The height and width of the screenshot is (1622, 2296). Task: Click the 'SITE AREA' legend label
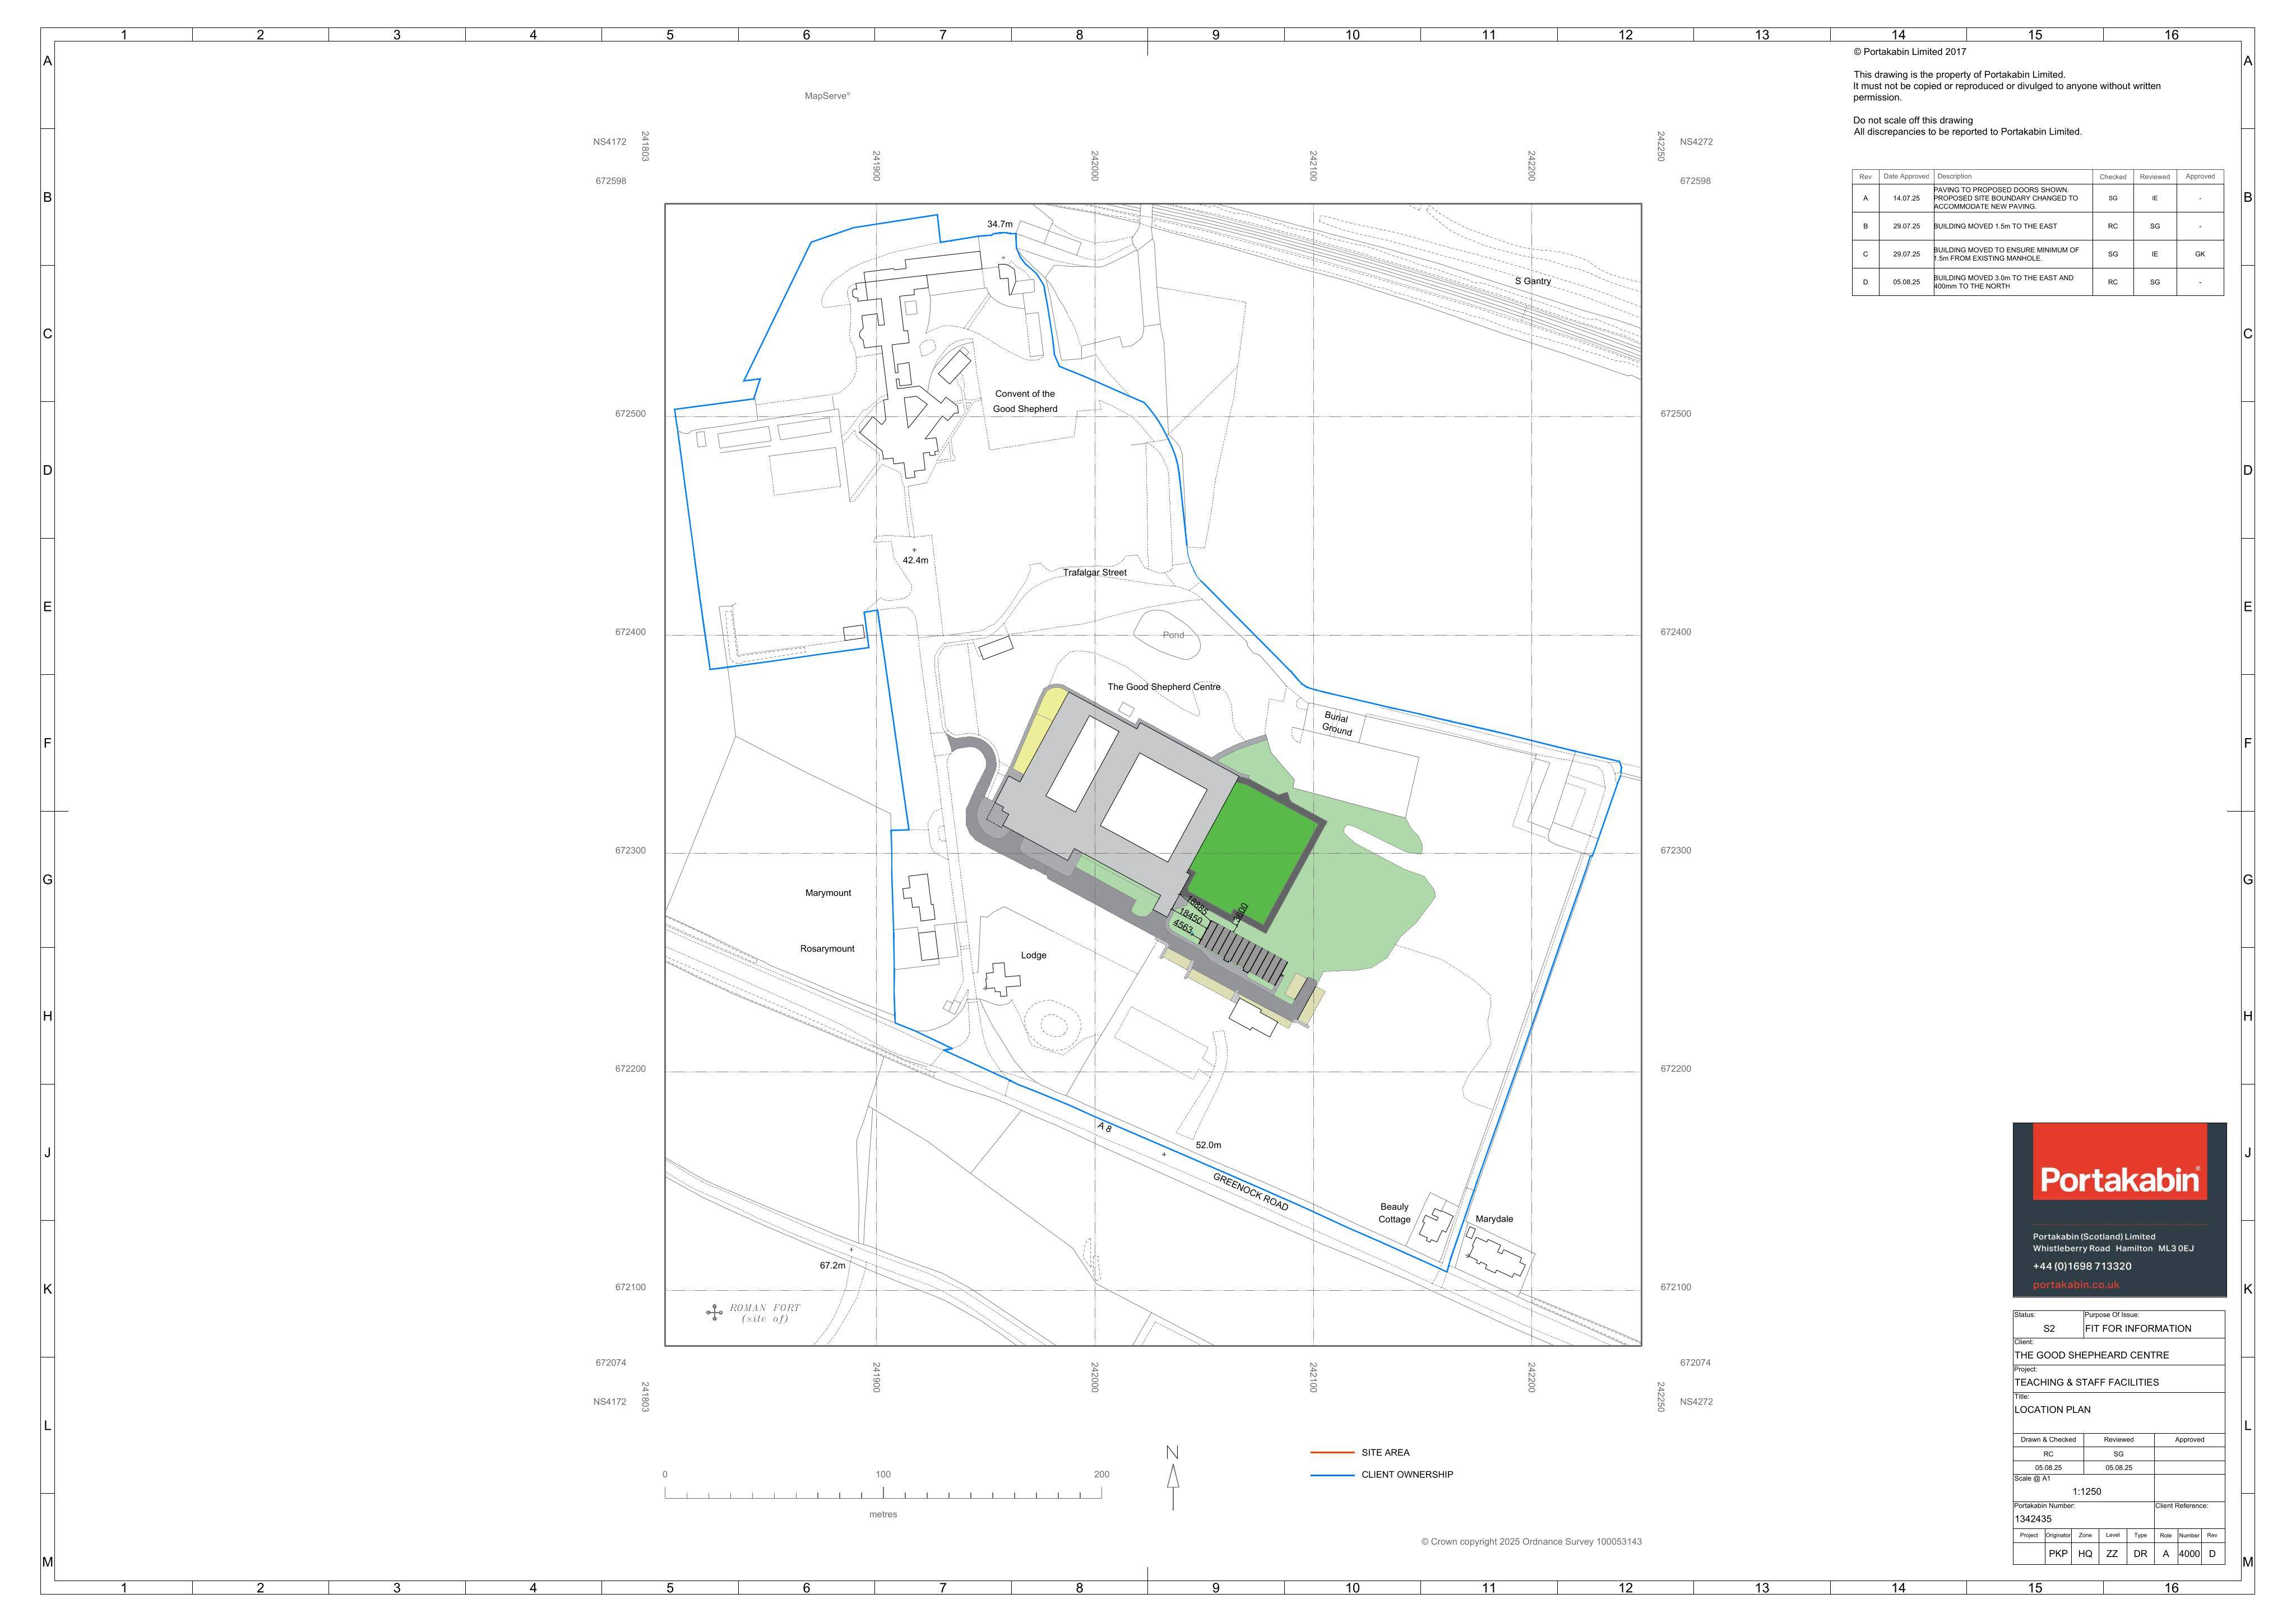click(x=1385, y=1453)
